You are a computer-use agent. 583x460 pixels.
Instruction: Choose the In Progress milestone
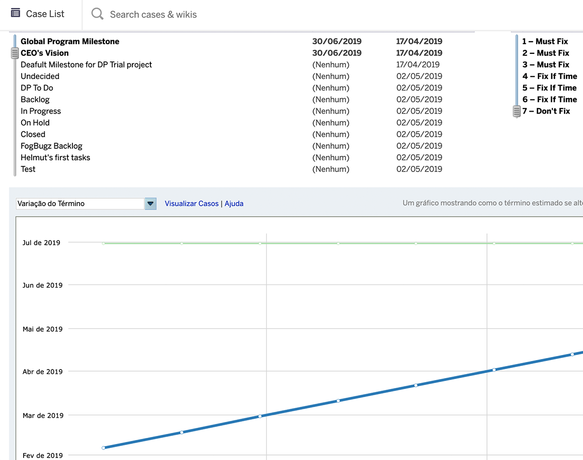coord(41,111)
